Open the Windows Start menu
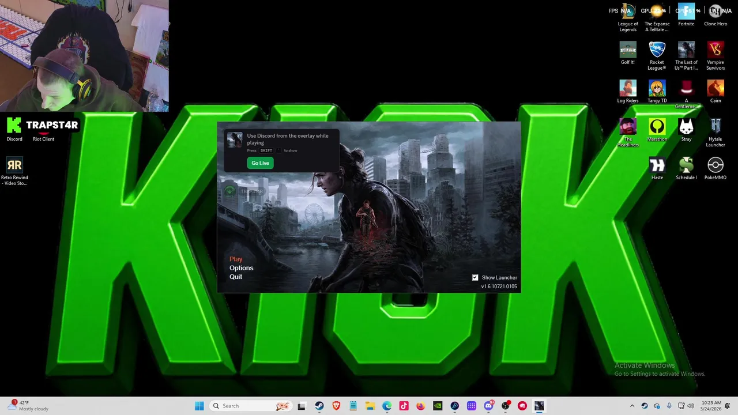 [199, 406]
